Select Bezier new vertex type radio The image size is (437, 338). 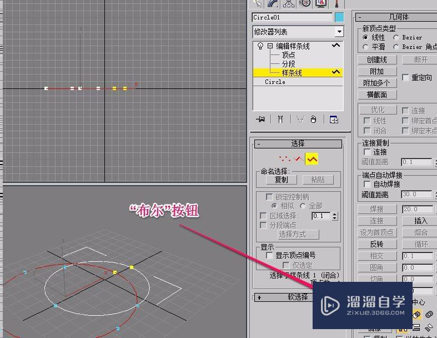396,37
